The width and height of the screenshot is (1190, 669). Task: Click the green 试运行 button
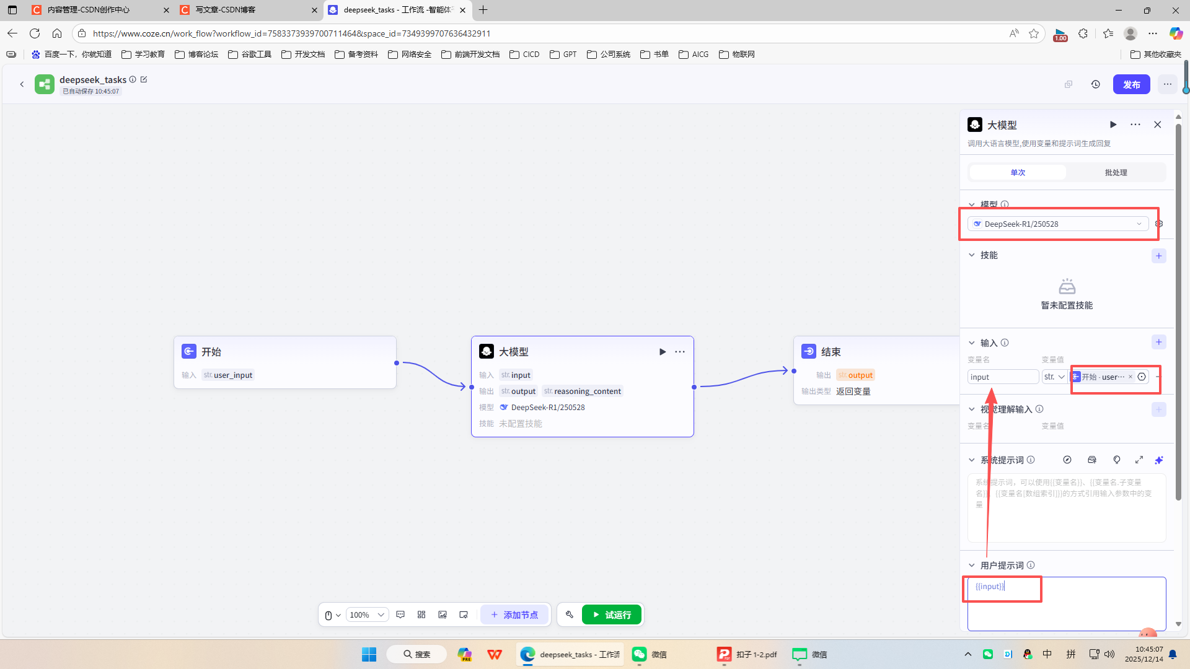(611, 614)
